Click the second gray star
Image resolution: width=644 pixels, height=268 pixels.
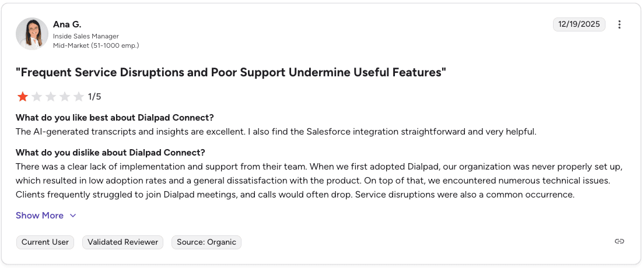[x=37, y=97]
